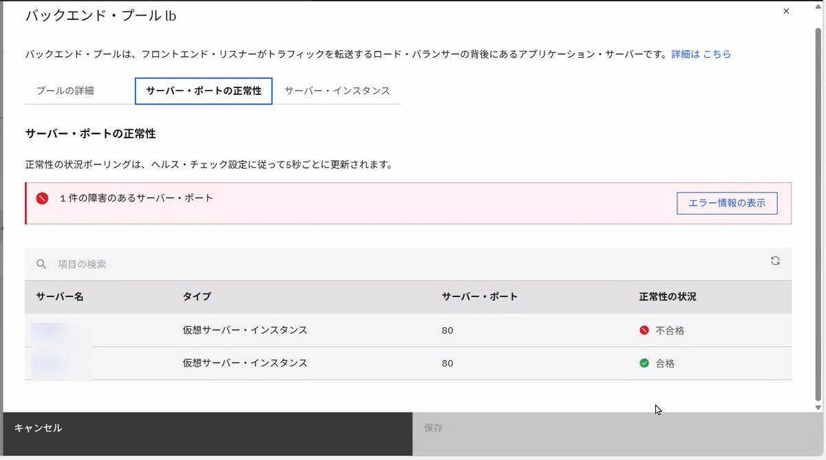Click the red failed status icon 不合格
The image size is (826, 460).
[x=644, y=330]
